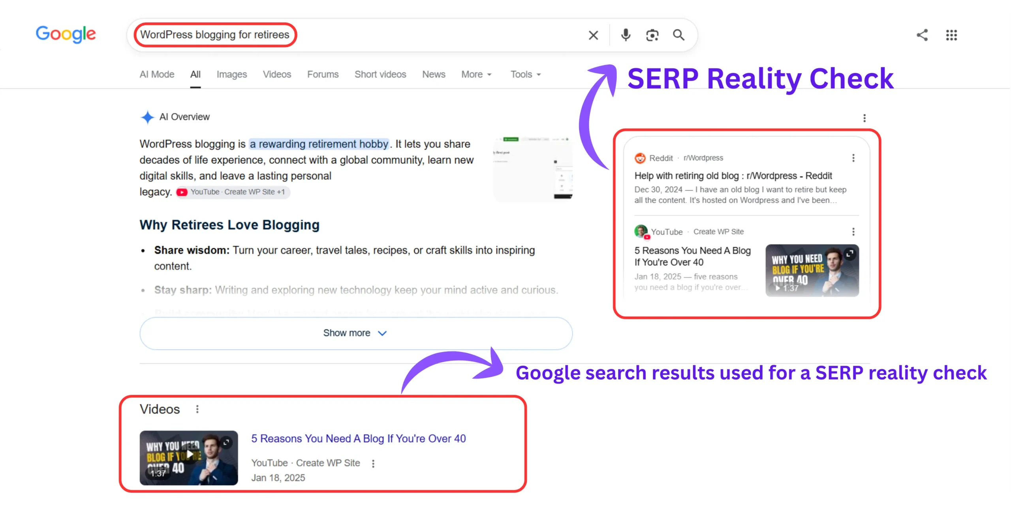1011x505 pixels.
Task: Click the r/Wordpress subreddit label
Action: coord(703,158)
